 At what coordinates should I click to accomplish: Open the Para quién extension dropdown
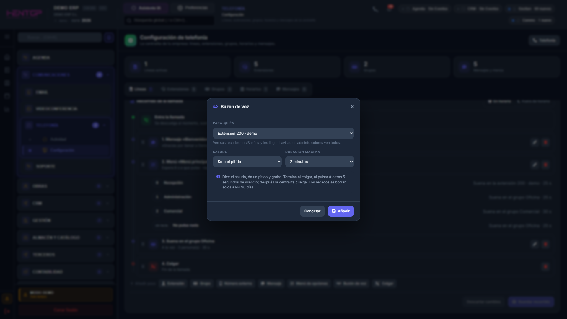click(x=283, y=133)
